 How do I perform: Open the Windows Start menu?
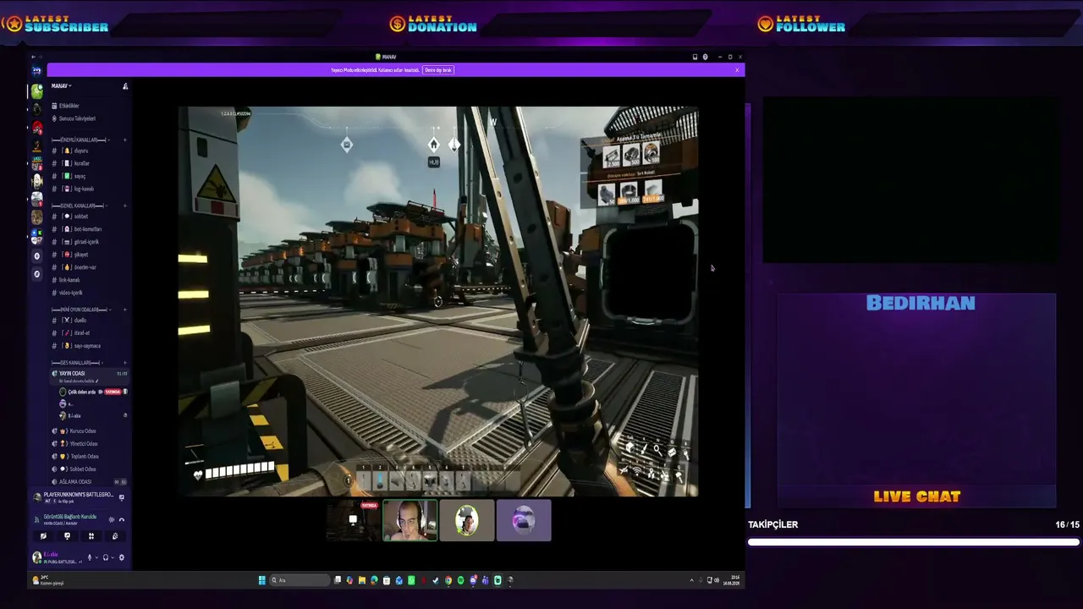coord(262,580)
